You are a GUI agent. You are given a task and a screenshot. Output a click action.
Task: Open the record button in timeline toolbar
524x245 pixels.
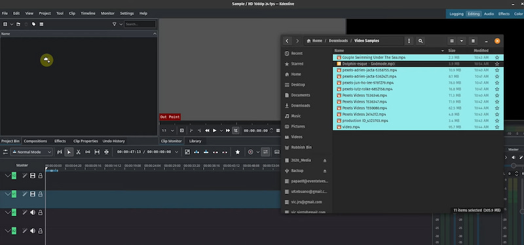[x=251, y=152]
